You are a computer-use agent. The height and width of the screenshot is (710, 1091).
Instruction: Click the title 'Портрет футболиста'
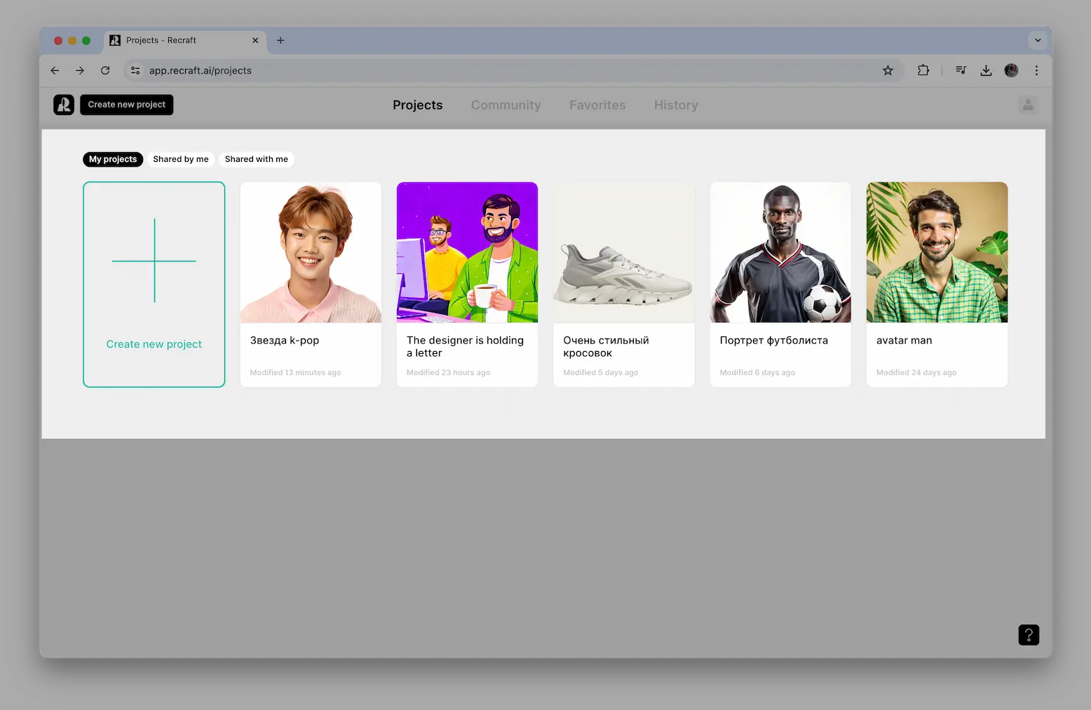pos(774,341)
